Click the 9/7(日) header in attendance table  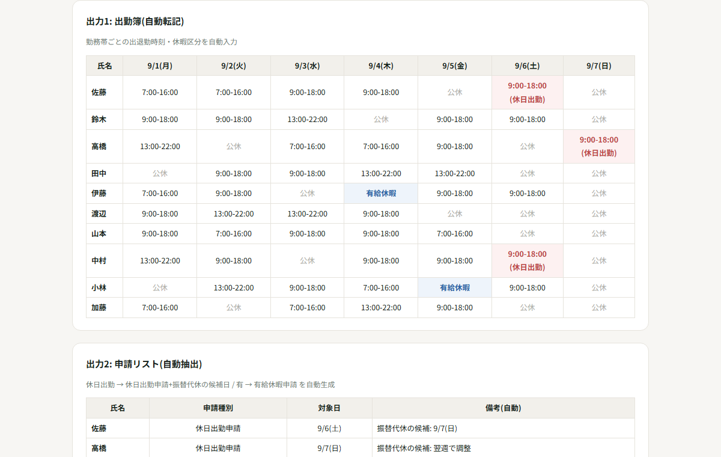(x=599, y=66)
